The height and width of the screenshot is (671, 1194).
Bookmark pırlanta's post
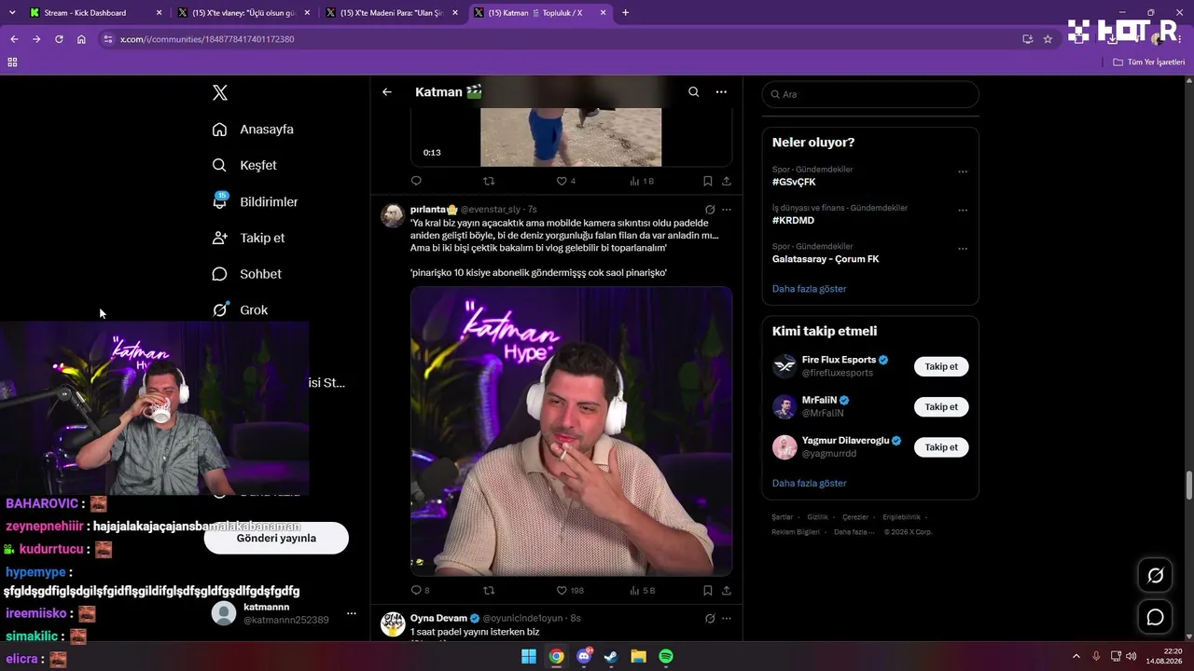(x=708, y=590)
